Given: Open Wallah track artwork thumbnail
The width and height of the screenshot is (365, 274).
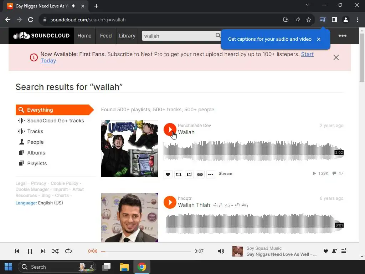Looking at the screenshot, I should 130,149.
